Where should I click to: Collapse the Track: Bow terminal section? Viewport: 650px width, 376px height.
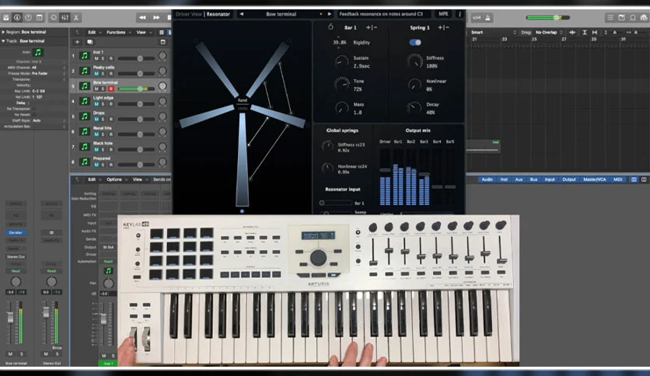[x=3, y=41]
